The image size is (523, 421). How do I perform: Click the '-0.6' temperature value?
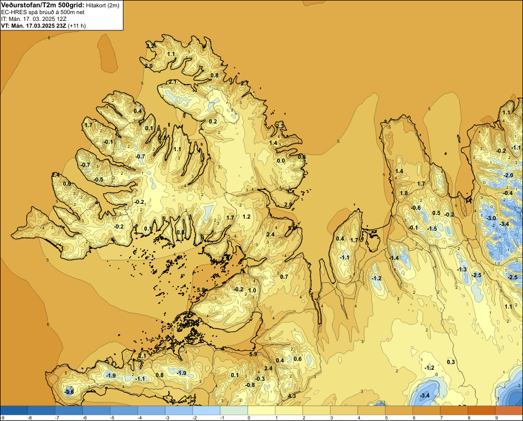416,208
